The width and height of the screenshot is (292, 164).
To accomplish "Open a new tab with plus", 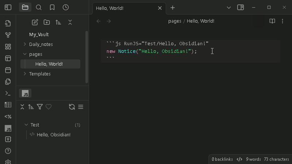I will point(173,8).
